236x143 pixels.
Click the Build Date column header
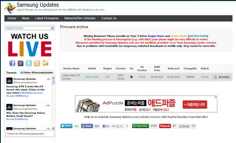[x=157, y=69]
